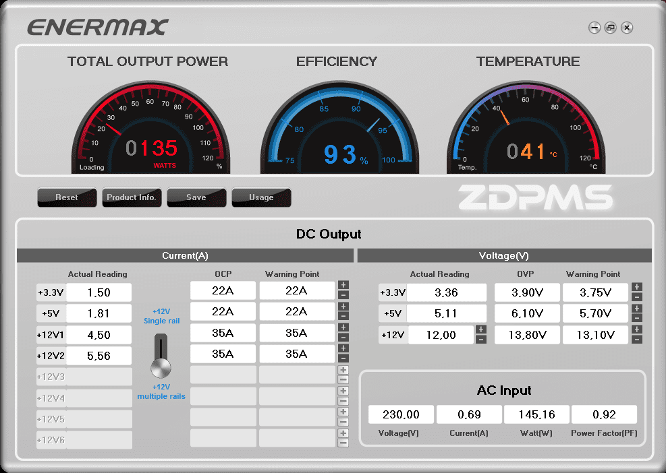The width and height of the screenshot is (666, 473).
Task: Click the +3.3V OCP field 22A
Action: click(x=223, y=290)
